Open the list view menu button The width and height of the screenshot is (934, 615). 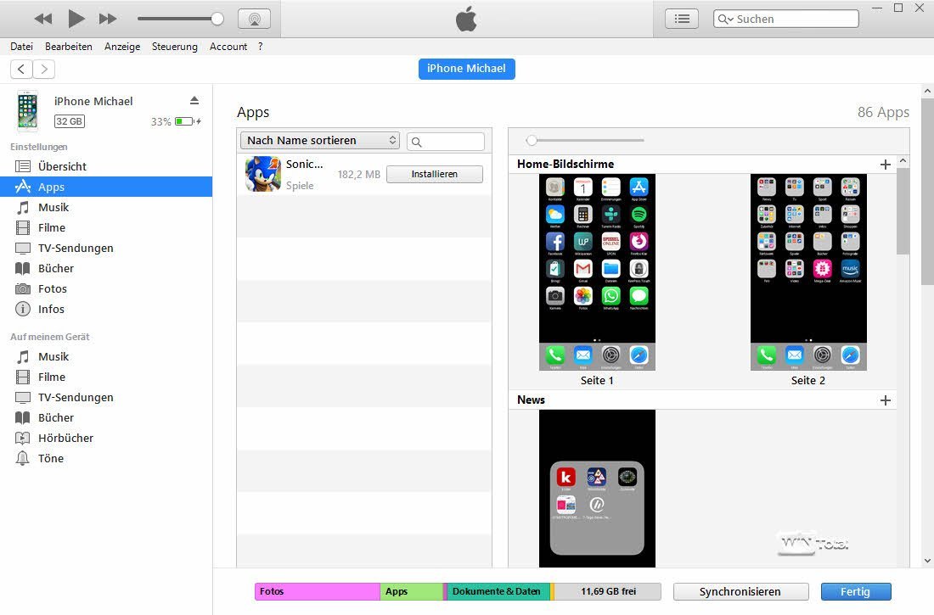click(x=682, y=19)
